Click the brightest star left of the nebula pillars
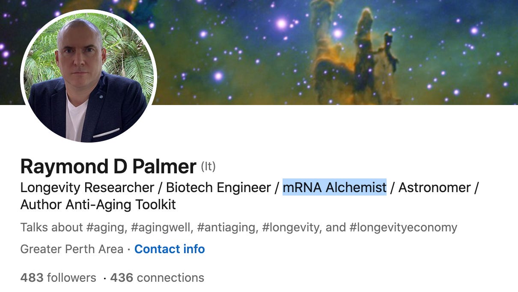The height and width of the screenshot is (292, 518). 281,23
